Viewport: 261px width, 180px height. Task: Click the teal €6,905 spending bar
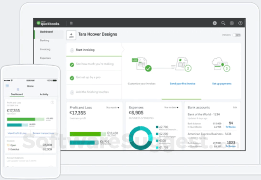84,143
